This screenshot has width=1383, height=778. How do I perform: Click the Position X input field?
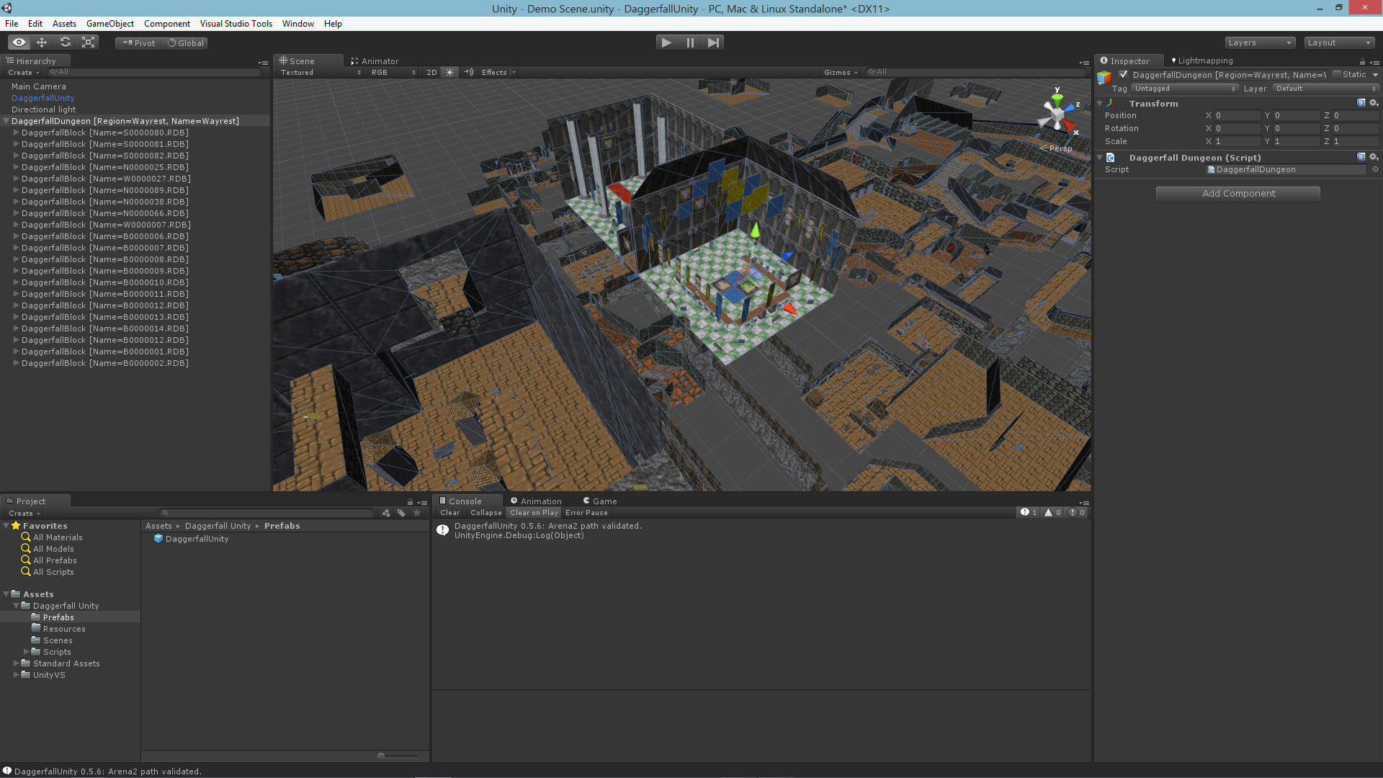pos(1237,115)
